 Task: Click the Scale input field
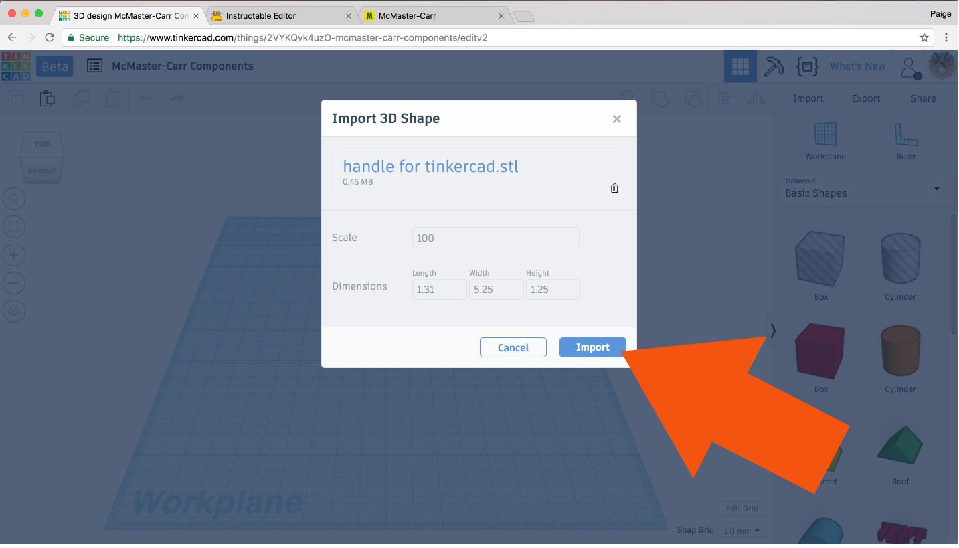point(496,238)
